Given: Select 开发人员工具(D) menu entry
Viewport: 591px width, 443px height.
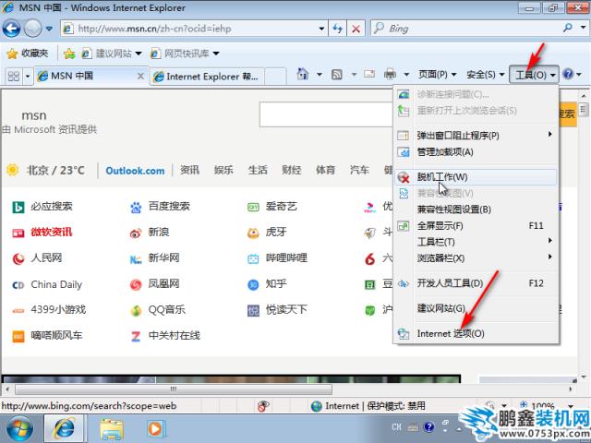Looking at the screenshot, I should coord(476,283).
